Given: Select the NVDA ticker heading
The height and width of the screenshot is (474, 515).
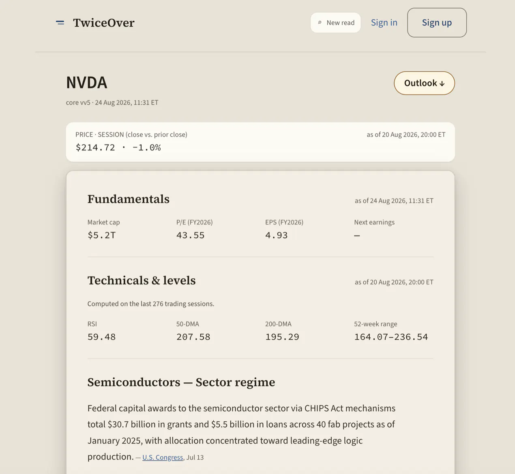Looking at the screenshot, I should 87,83.
